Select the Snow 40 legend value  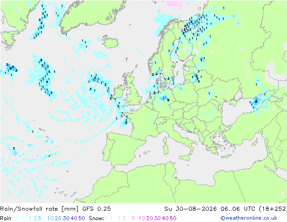pyautogui.click(x=165, y=218)
